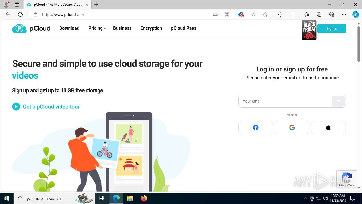The width and height of the screenshot is (362, 204).
Task: Open the Black Friday -60% banner
Action: pos(309,30)
